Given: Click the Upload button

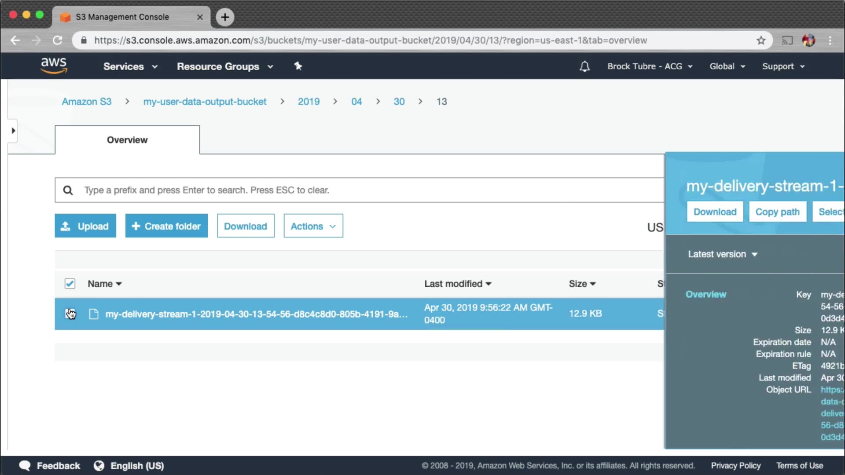Looking at the screenshot, I should coord(85,226).
